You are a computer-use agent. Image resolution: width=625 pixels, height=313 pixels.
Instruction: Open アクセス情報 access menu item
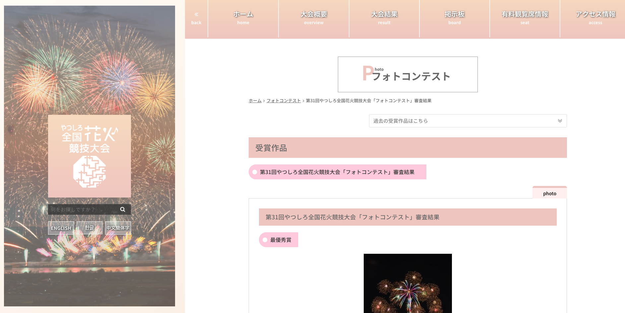(x=595, y=18)
